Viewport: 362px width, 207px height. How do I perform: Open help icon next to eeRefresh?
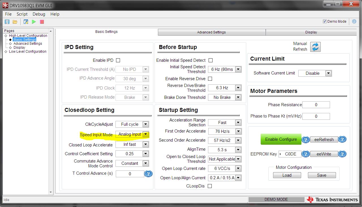(342, 139)
